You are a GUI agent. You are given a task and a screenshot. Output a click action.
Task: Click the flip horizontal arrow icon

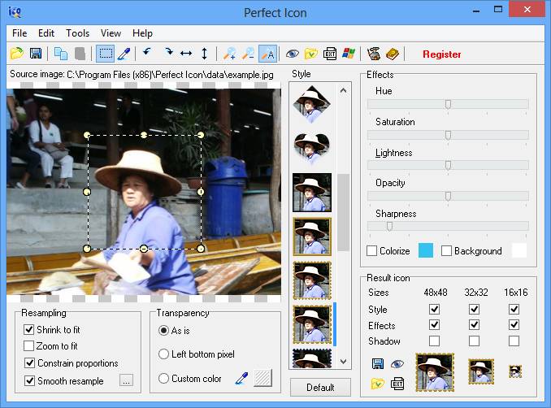coord(186,54)
